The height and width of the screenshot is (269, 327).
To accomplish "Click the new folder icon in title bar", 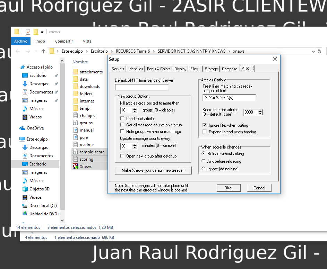I will pos(36,32).
